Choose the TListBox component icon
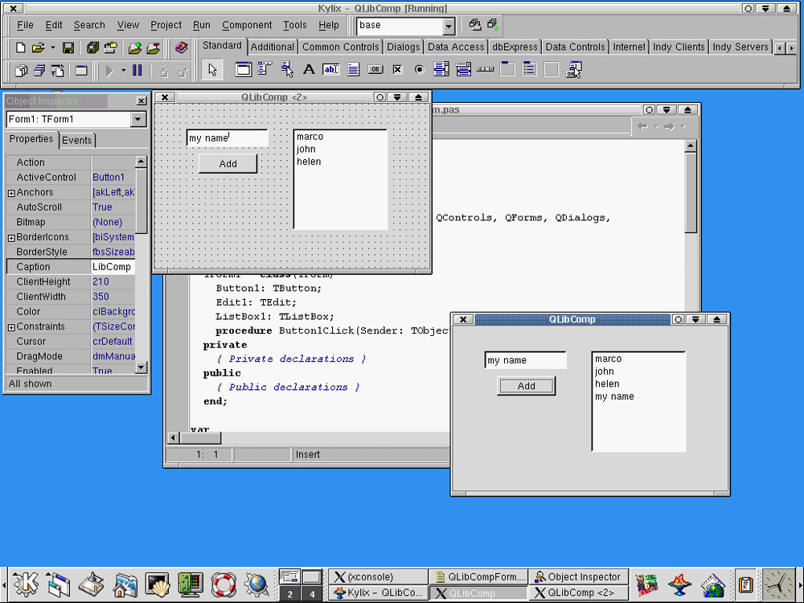The image size is (804, 603). pyautogui.click(x=441, y=70)
